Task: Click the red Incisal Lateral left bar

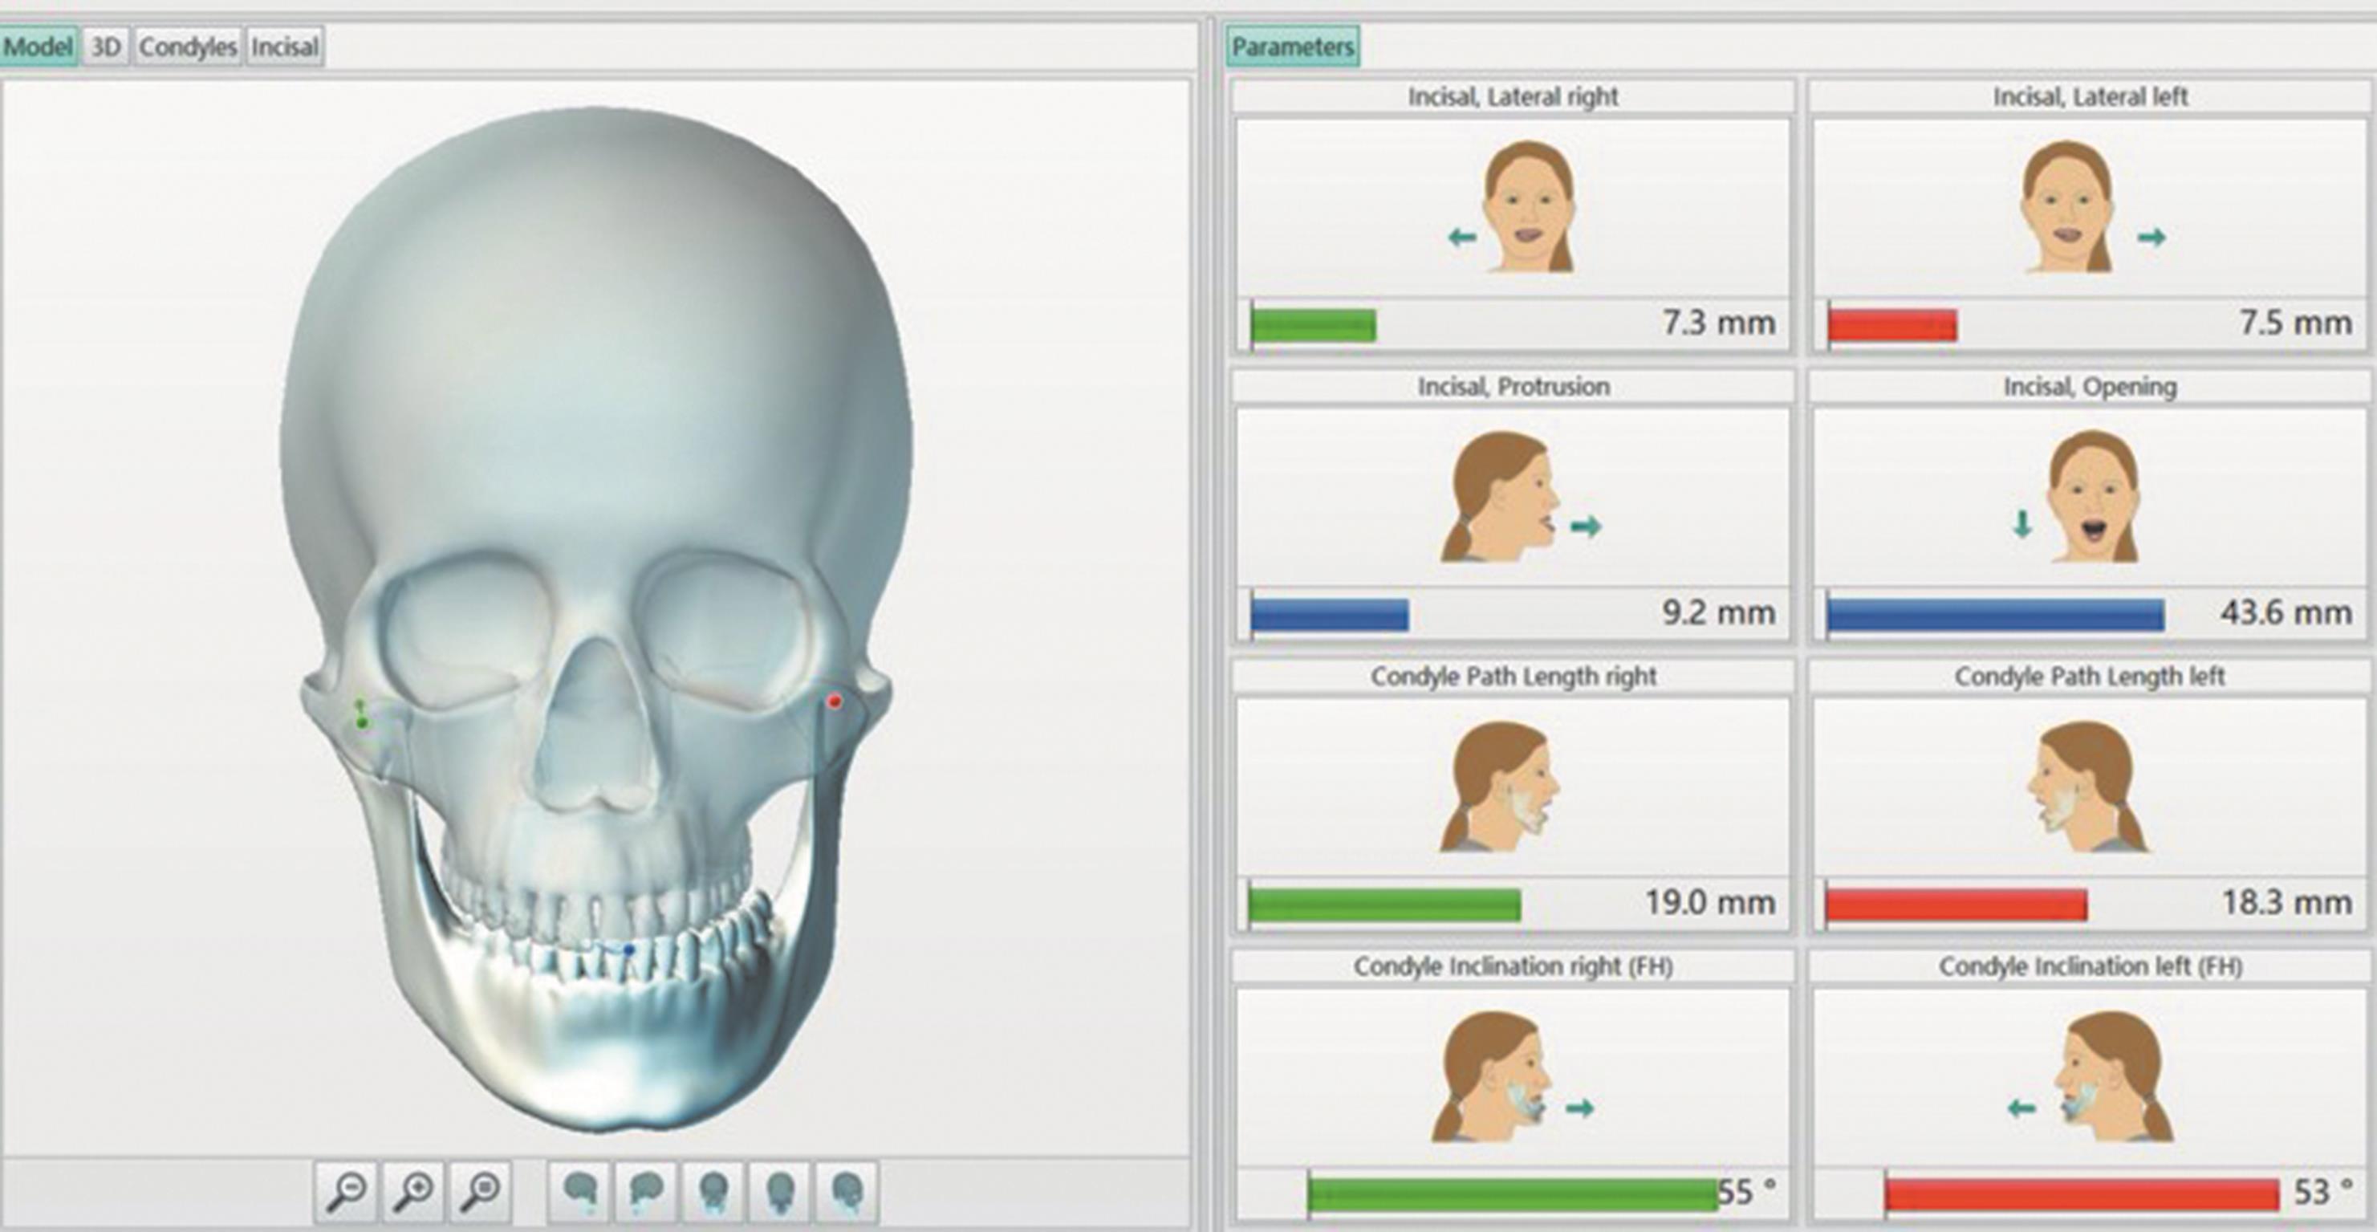Action: click(x=1892, y=326)
